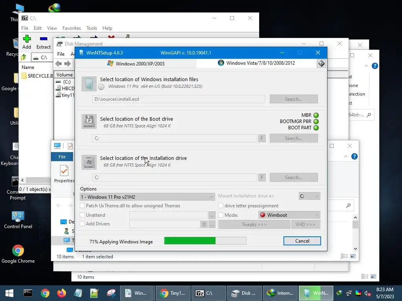Open the Windows edition dropdown

click(x=148, y=197)
